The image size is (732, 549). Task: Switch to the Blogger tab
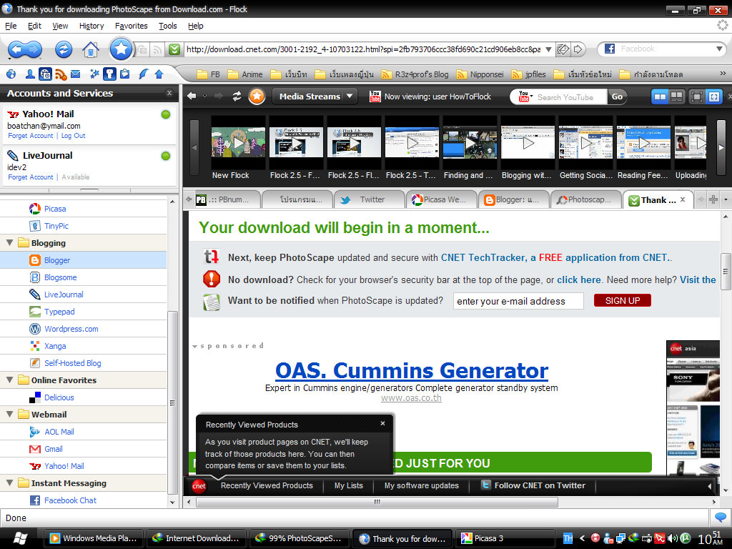click(x=513, y=200)
